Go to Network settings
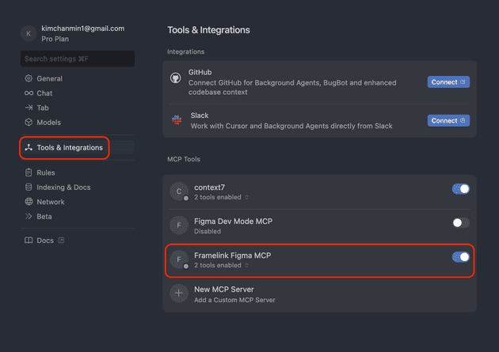Screen dimensions: 499x352 [78, 202]
